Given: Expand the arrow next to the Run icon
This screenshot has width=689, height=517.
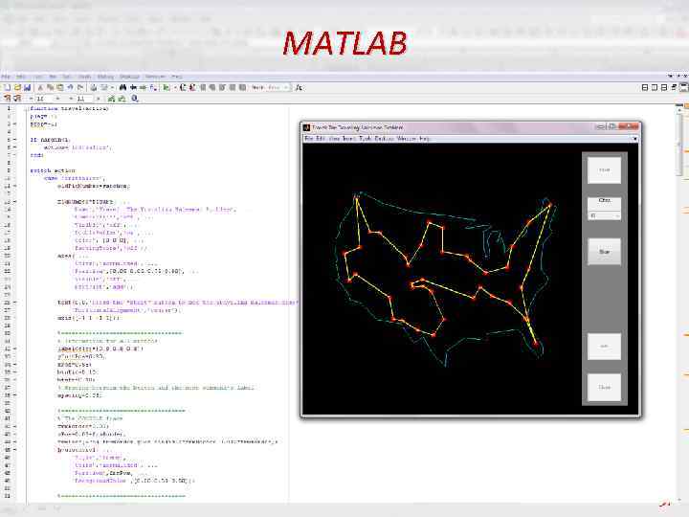Looking at the screenshot, I should point(175,87).
